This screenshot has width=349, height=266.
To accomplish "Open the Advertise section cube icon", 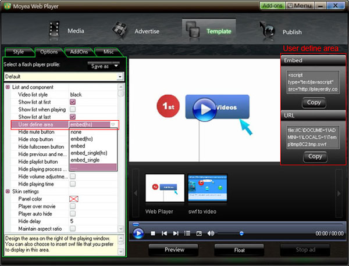I will (x=120, y=30).
